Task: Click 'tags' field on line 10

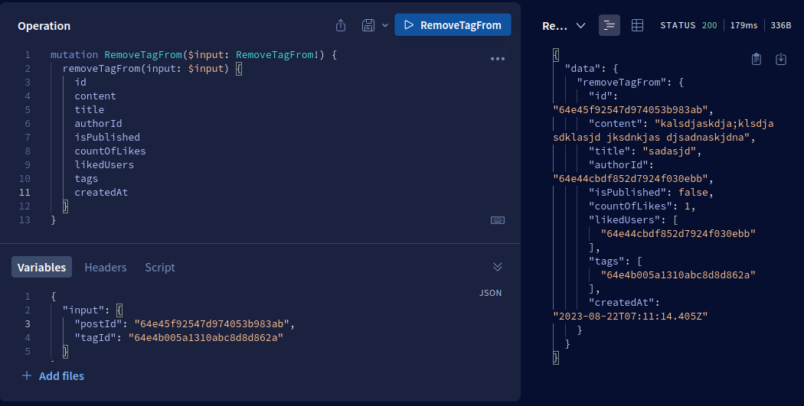Action: (86, 179)
